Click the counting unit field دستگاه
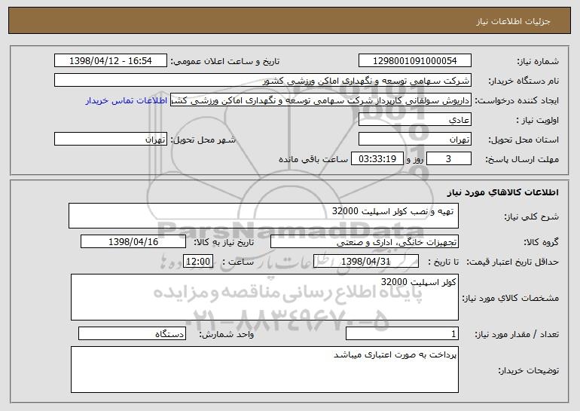This screenshot has height=411, width=580. tap(132, 333)
